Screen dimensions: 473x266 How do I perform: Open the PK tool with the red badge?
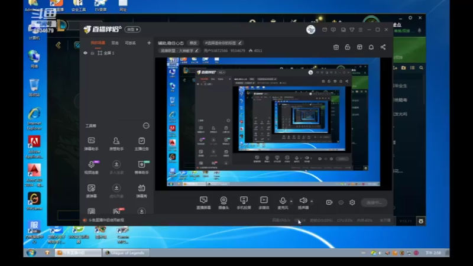tap(117, 210)
